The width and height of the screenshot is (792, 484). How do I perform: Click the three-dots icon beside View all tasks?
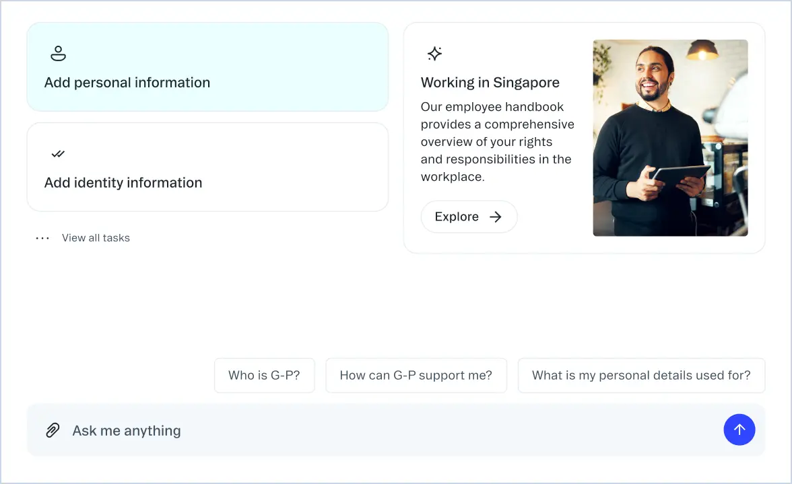coord(42,238)
